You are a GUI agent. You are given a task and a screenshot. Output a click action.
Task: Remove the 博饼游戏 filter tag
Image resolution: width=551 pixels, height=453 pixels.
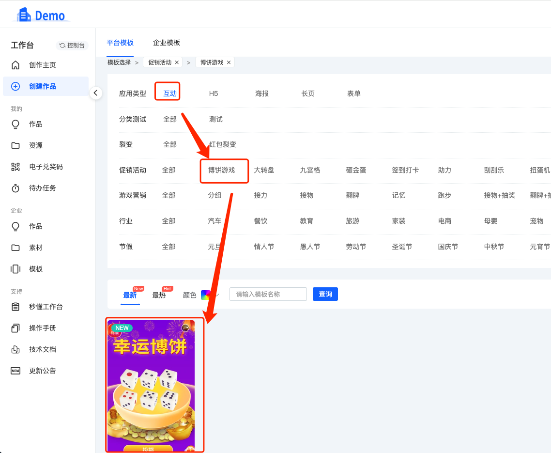click(x=229, y=62)
